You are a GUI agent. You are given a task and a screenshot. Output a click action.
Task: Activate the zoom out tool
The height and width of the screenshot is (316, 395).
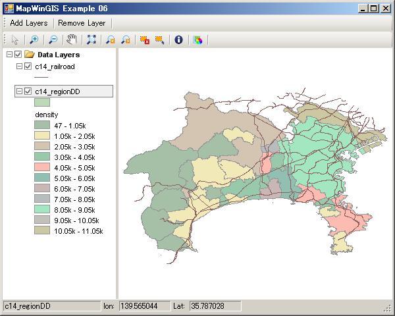pyautogui.click(x=53, y=40)
